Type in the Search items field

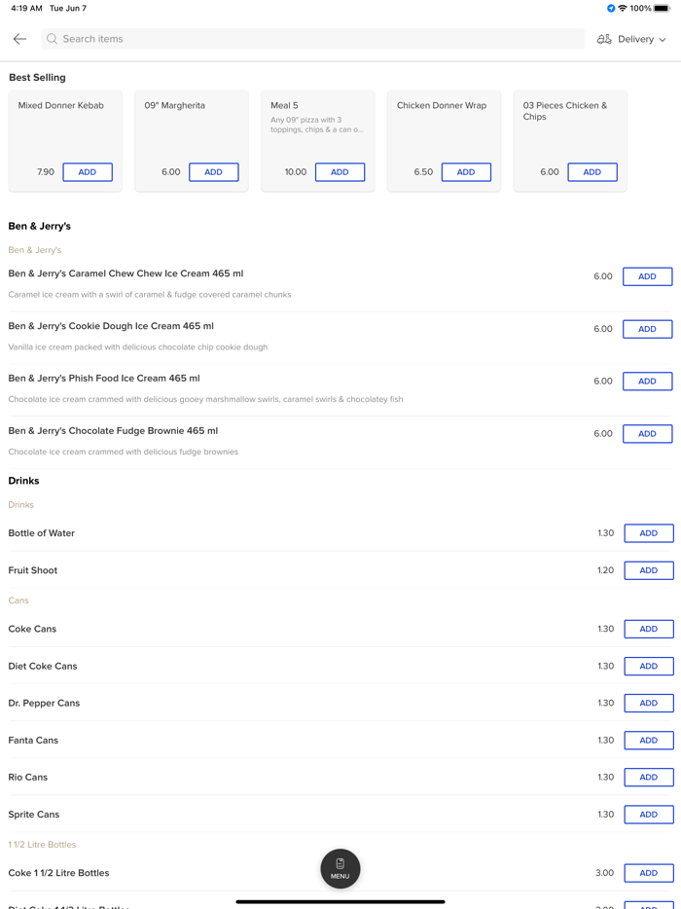point(311,39)
